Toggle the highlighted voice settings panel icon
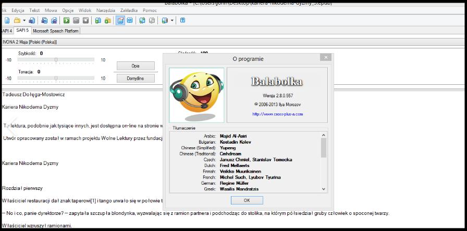This screenshot has width=467, height=231. (120, 20)
